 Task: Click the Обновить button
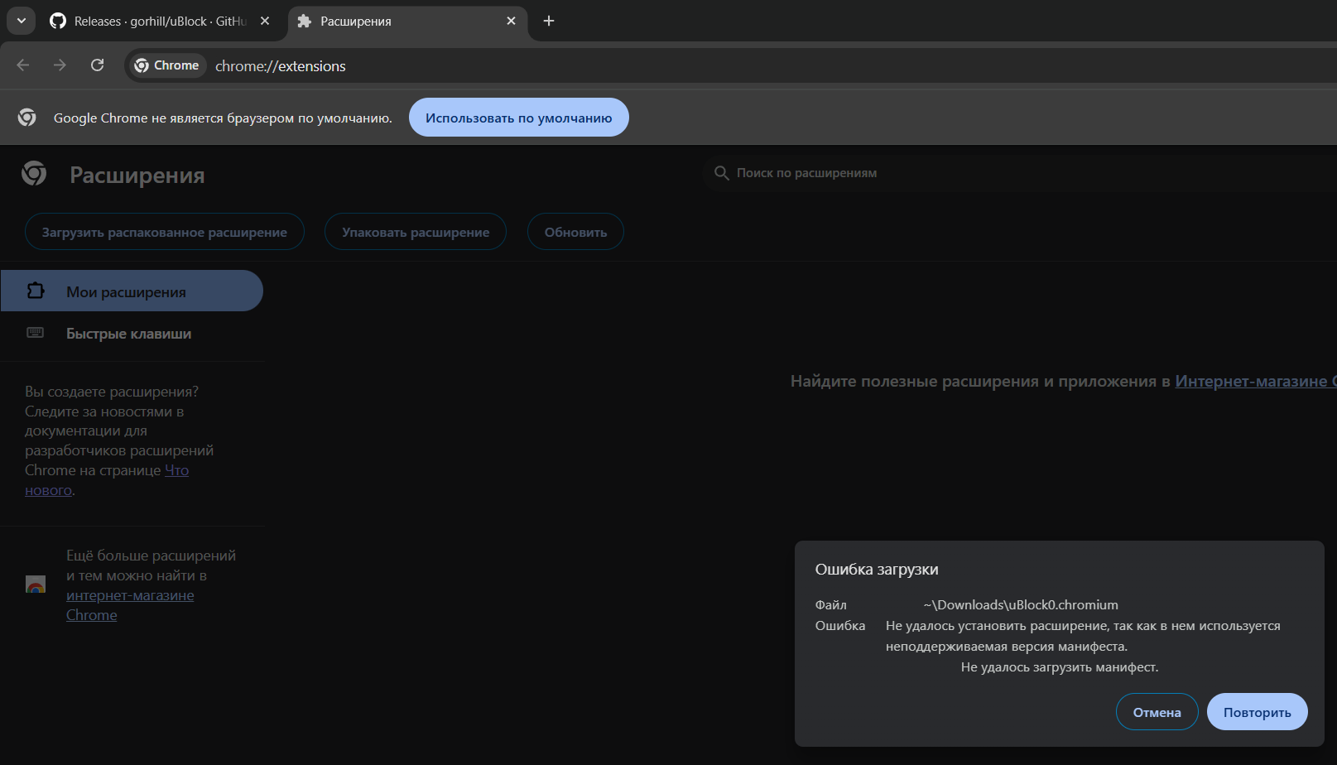tap(575, 232)
